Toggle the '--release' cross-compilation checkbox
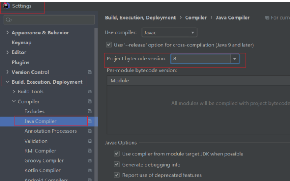 (x=109, y=45)
